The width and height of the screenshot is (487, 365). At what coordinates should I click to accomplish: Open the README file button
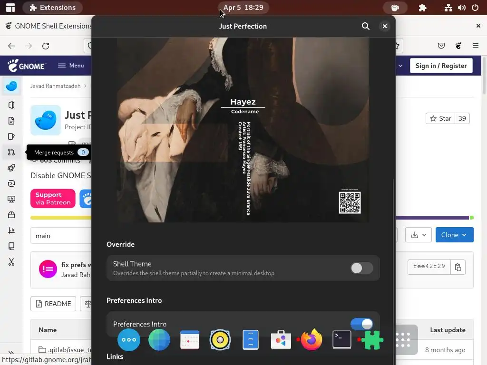[x=53, y=304]
